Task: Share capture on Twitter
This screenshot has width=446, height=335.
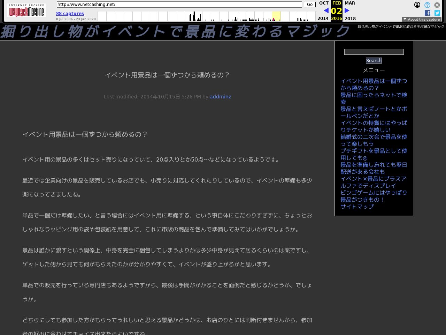Action: click(x=437, y=13)
